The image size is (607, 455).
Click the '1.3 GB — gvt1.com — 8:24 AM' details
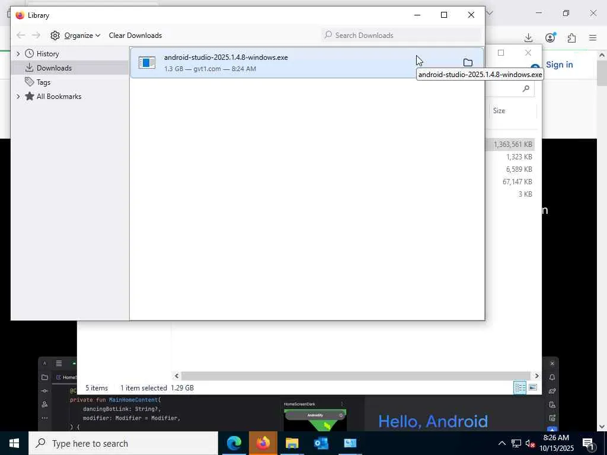[210, 69]
